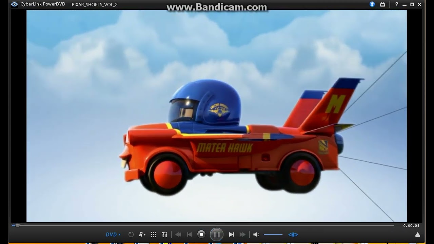Open the player settings tools icon
Image resolution: width=434 pixels, height=244 pixels.
click(165, 235)
